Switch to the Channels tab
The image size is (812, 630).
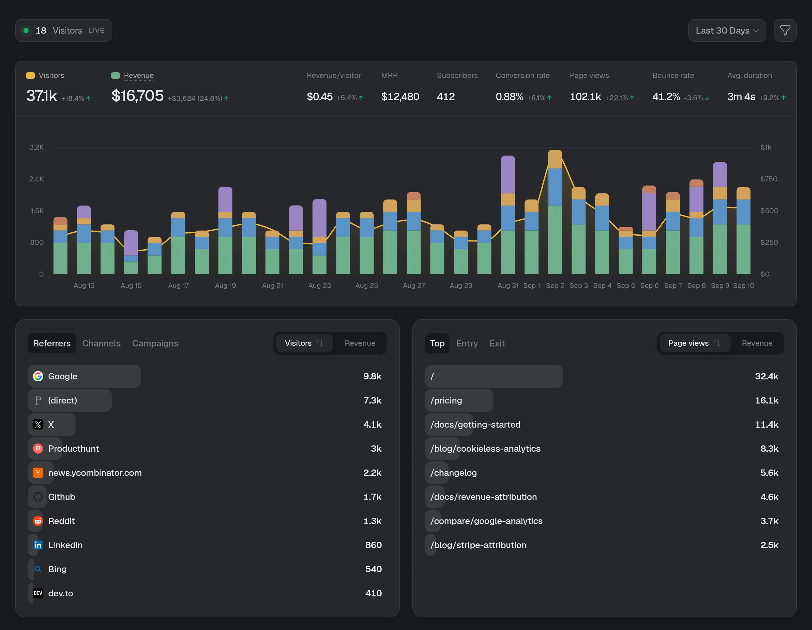click(x=101, y=343)
